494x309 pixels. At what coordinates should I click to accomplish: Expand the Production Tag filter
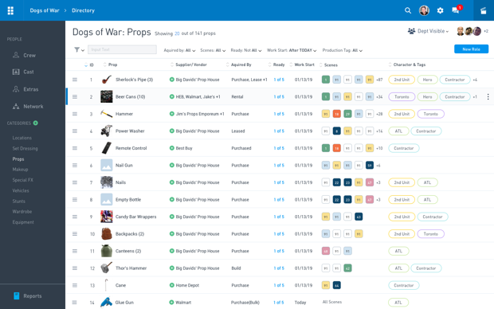pos(342,50)
